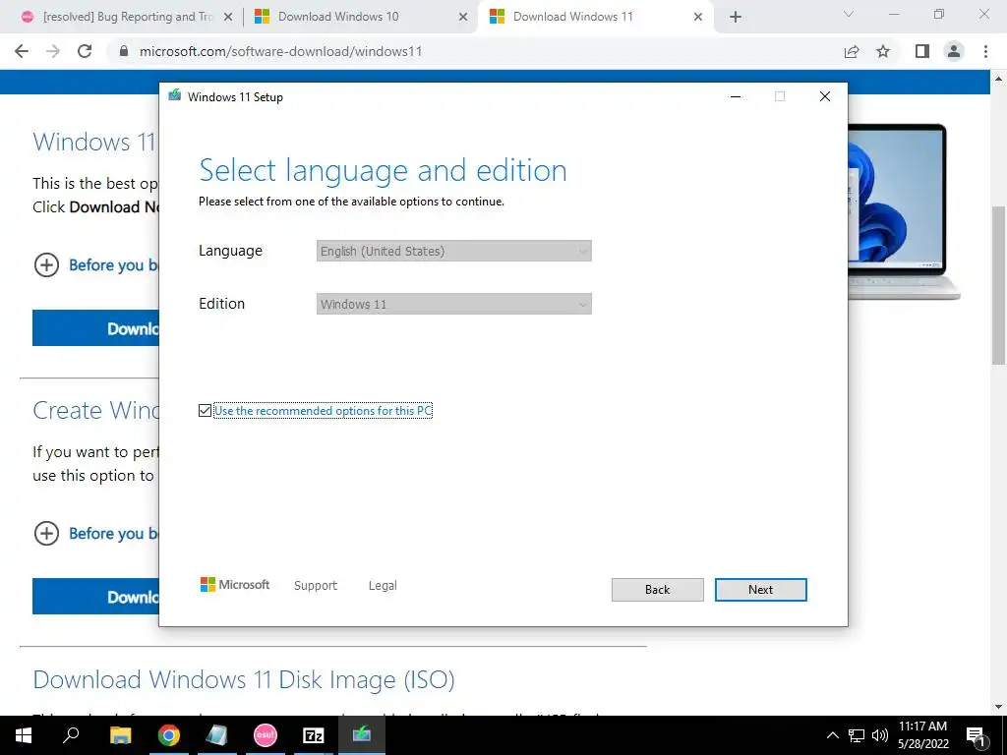The image size is (1007, 755).
Task: Open the Edition dropdown
Action: pos(454,305)
